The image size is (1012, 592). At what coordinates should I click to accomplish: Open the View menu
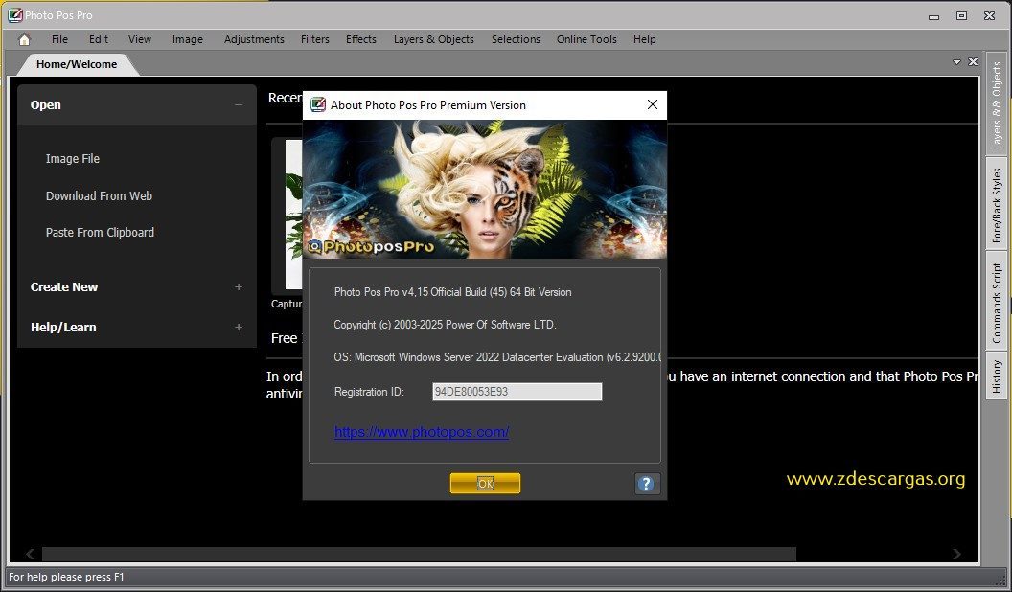point(139,39)
